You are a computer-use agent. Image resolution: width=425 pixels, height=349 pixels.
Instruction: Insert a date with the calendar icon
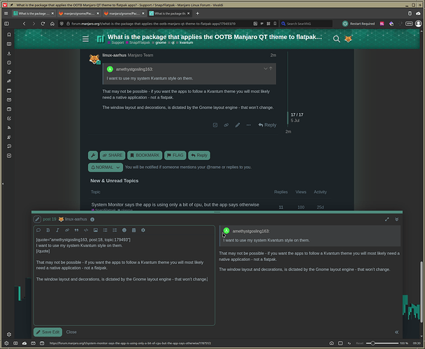tap(134, 230)
